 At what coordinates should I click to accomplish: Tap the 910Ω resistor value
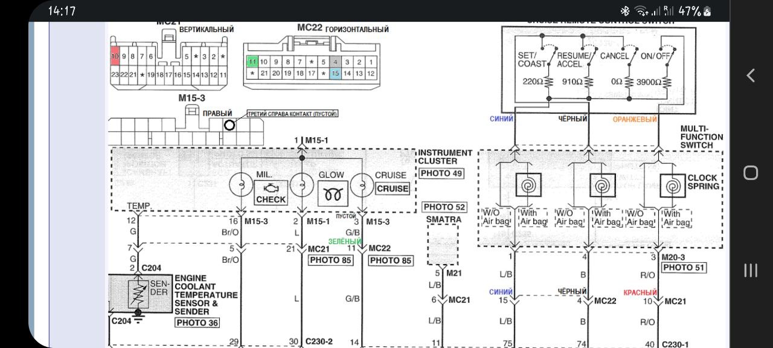click(573, 82)
